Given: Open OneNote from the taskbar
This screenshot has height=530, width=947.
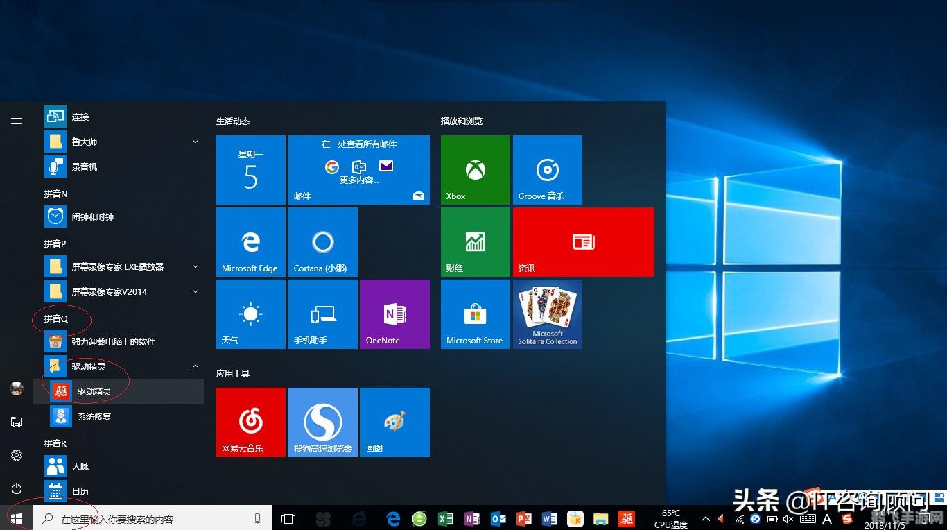Looking at the screenshot, I should (472, 518).
